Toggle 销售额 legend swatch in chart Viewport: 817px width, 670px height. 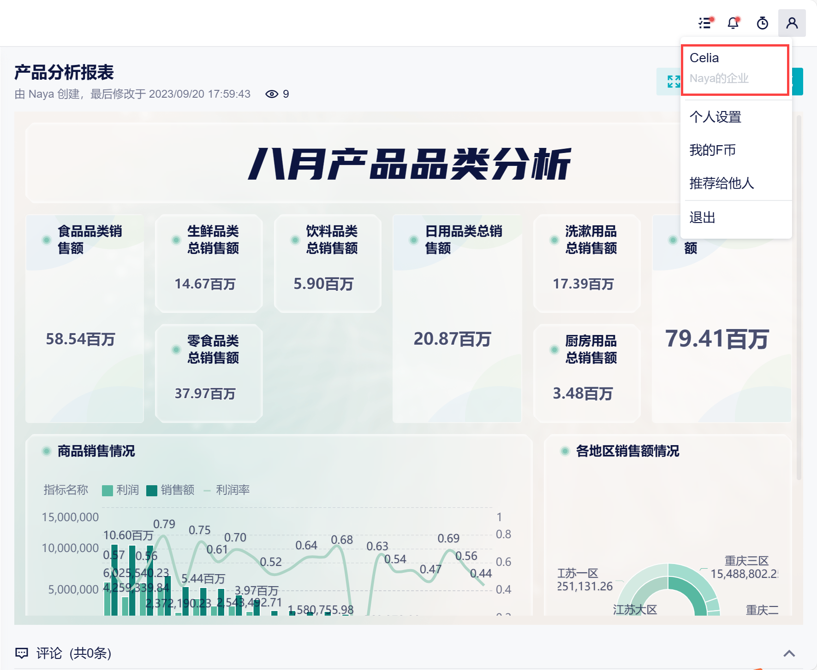[x=152, y=490]
